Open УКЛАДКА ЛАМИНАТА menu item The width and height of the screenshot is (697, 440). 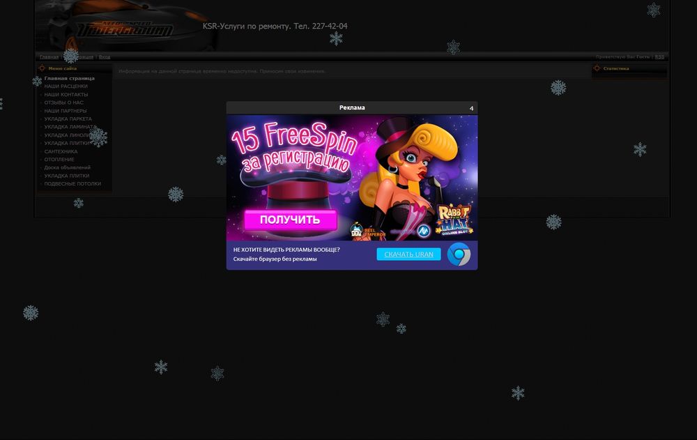pos(69,127)
